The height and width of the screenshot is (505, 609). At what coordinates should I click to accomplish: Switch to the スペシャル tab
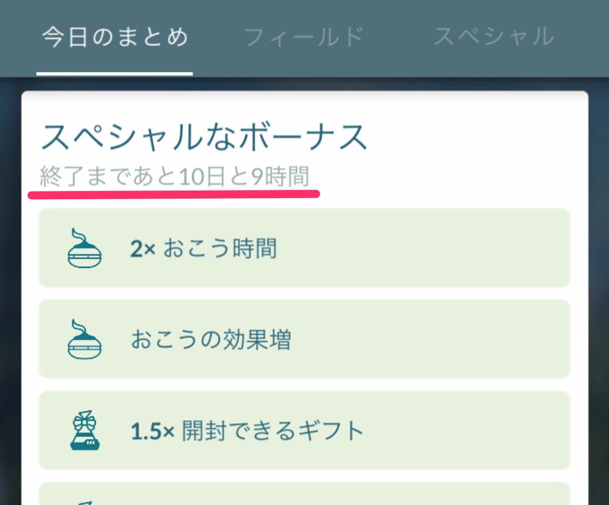[x=494, y=36]
